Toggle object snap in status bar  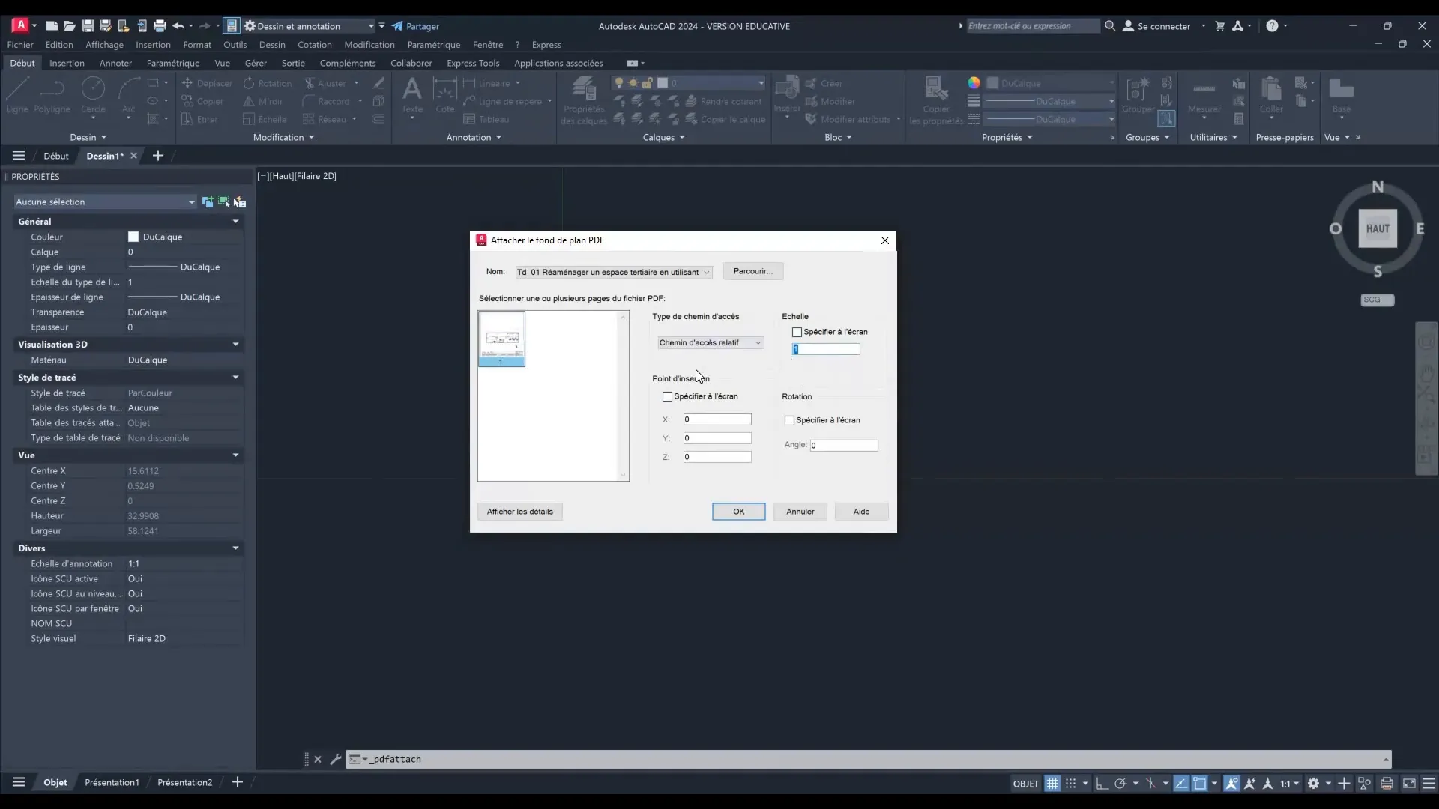pos(1199,783)
